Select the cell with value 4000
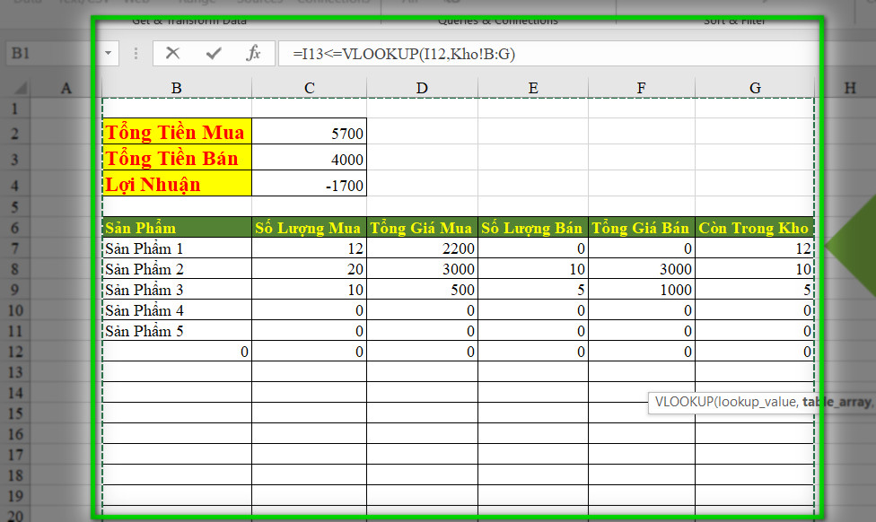Screen dimensions: 876x522 (x=309, y=158)
